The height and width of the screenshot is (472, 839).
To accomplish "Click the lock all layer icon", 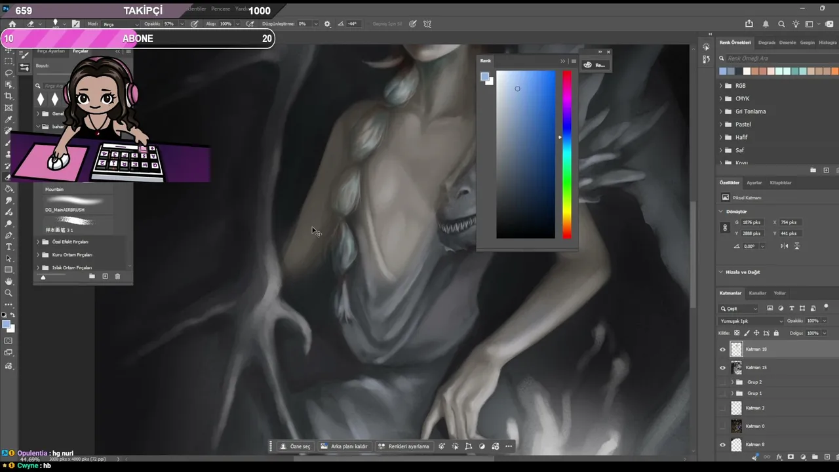I will coord(776,333).
